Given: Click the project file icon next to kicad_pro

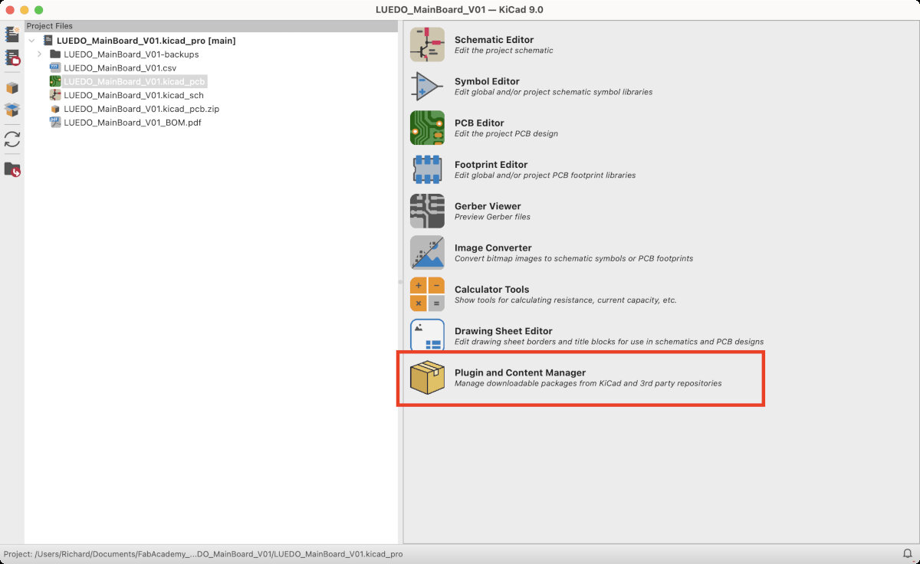Looking at the screenshot, I should 48,41.
